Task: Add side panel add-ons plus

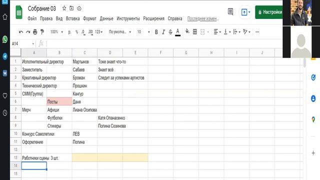Action: pos(313,153)
